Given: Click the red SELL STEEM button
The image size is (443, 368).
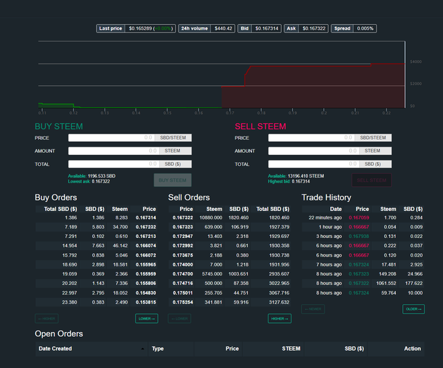Looking at the screenshot, I should click(372, 180).
